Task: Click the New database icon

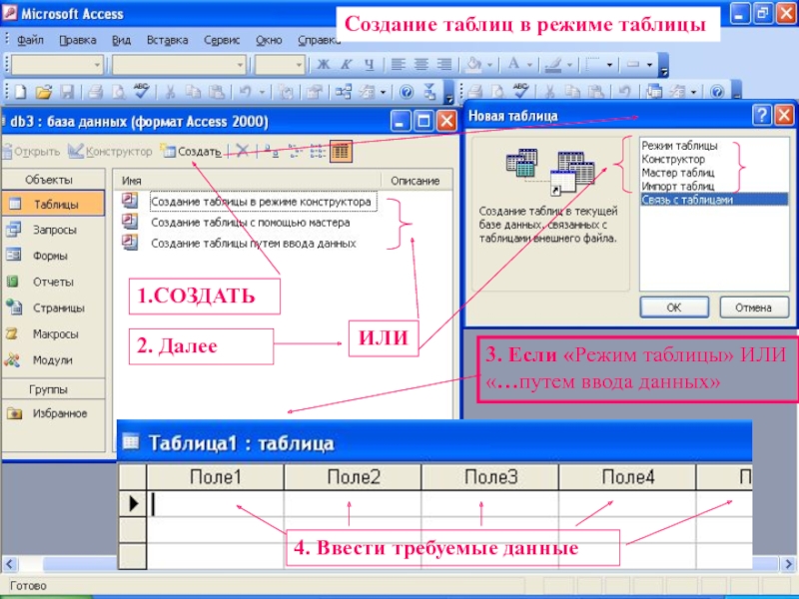Action: click(20, 92)
